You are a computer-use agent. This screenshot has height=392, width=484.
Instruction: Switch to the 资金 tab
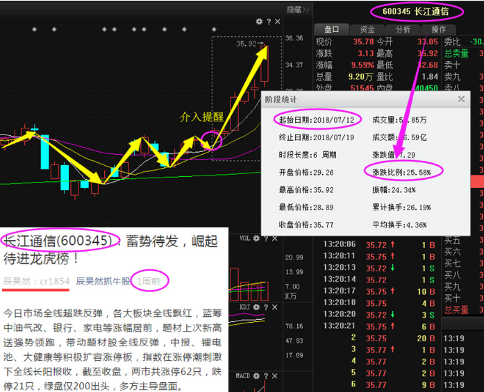pyautogui.click(x=367, y=30)
